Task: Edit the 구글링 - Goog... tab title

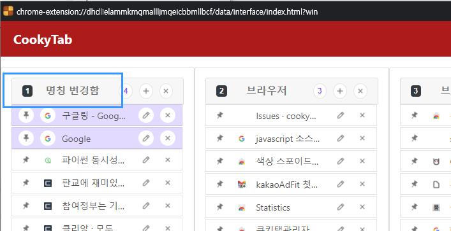Action: 146,116
